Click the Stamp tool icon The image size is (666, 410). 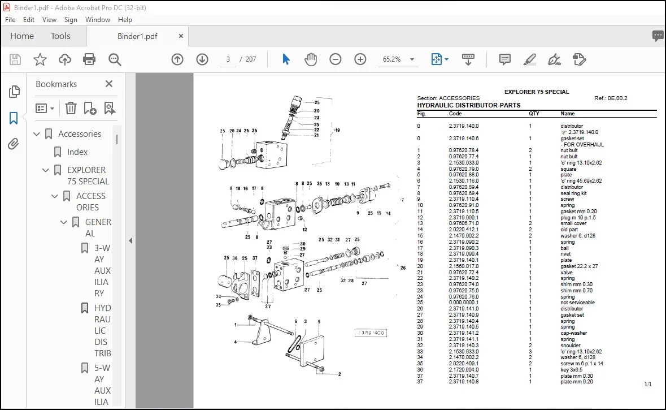[579, 59]
